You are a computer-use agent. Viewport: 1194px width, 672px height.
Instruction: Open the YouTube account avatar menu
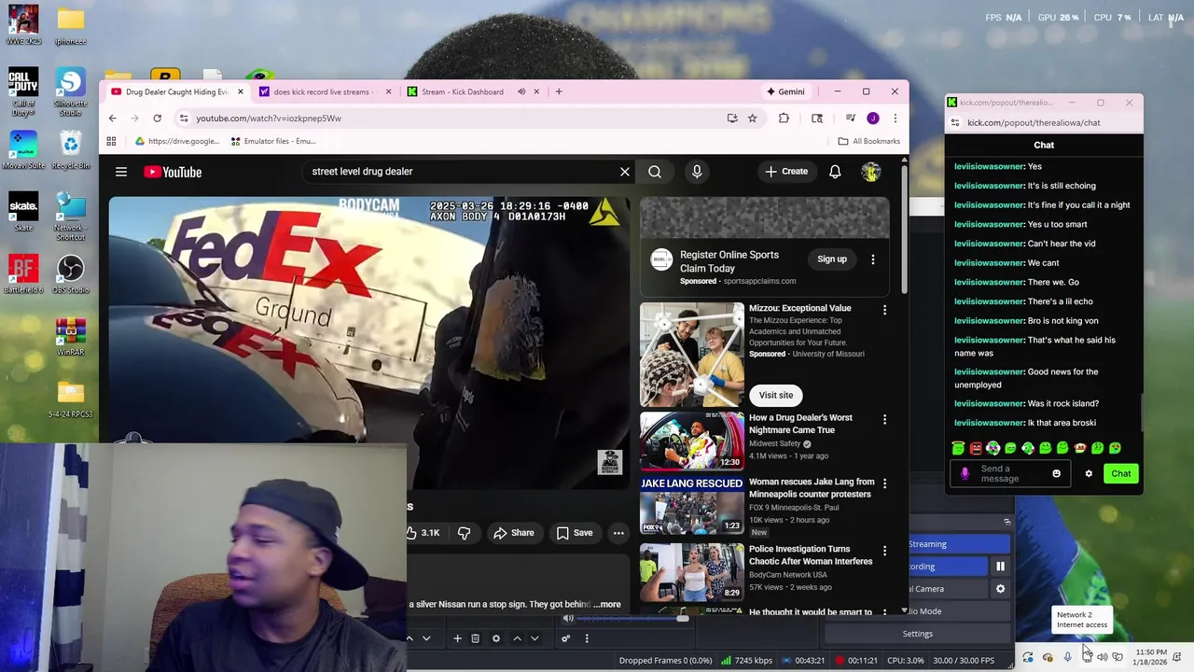click(x=870, y=172)
